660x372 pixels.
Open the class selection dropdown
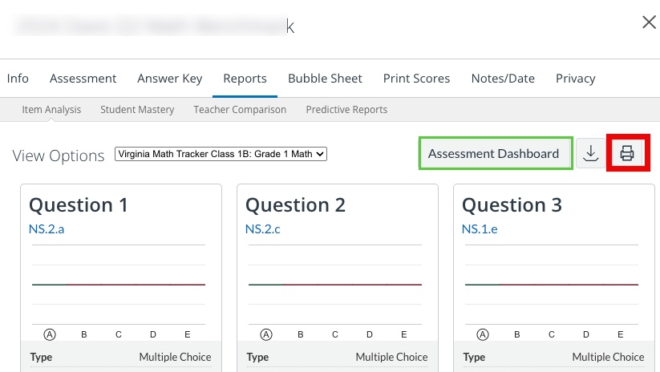click(221, 154)
